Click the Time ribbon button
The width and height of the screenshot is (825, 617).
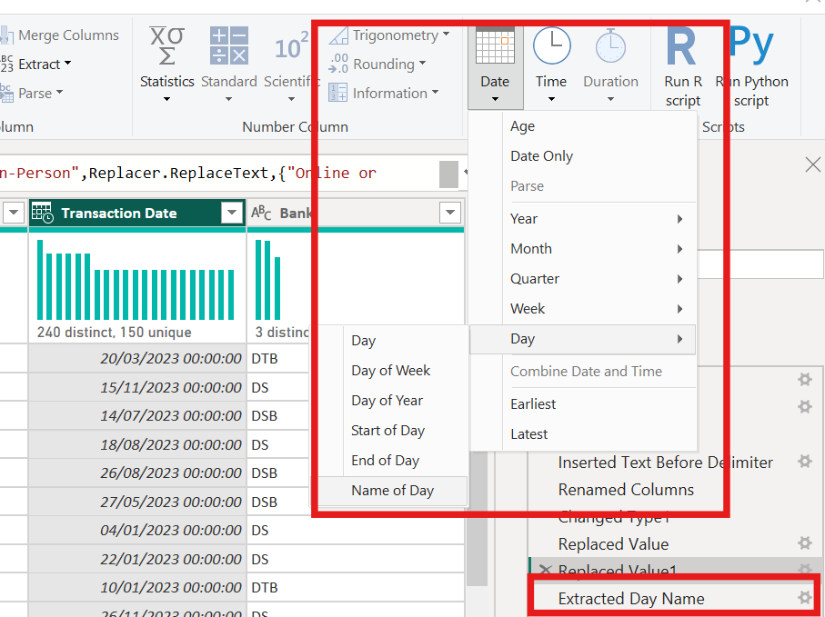[x=551, y=65]
